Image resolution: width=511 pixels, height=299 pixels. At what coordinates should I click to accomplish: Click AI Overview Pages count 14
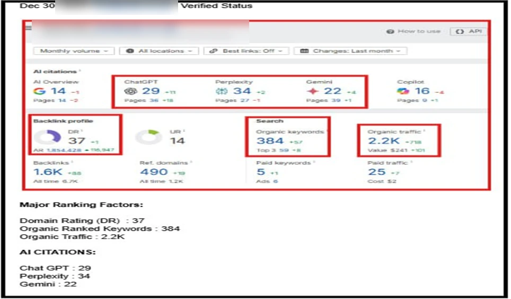pos(62,100)
